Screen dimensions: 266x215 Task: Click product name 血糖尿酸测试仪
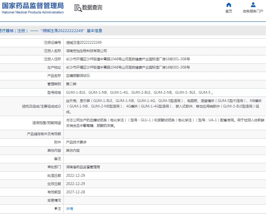tap(78, 76)
